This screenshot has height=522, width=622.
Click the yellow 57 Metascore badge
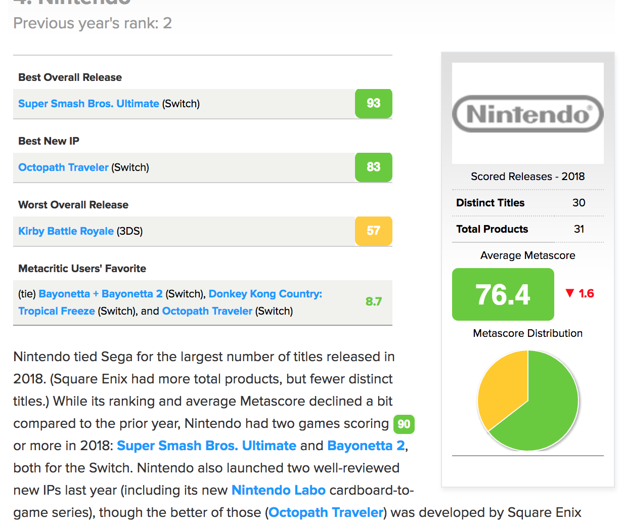coord(373,231)
